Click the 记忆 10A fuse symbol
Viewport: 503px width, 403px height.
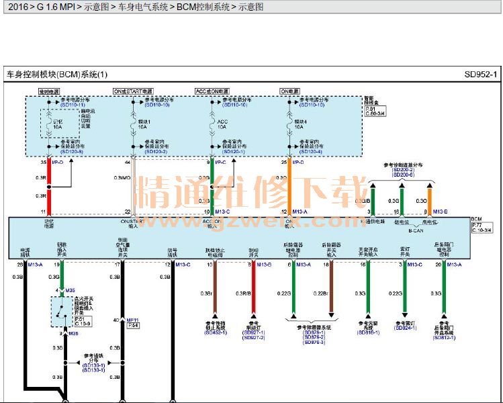49,124
